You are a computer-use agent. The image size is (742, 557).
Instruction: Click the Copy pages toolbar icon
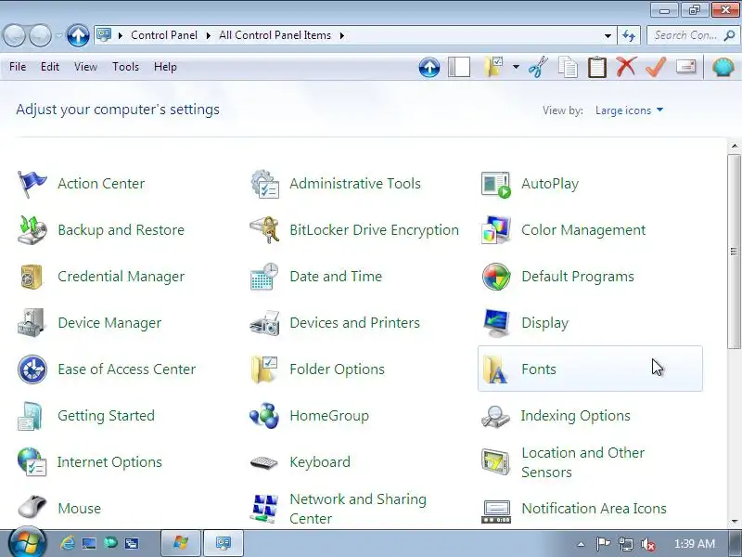pyautogui.click(x=568, y=67)
